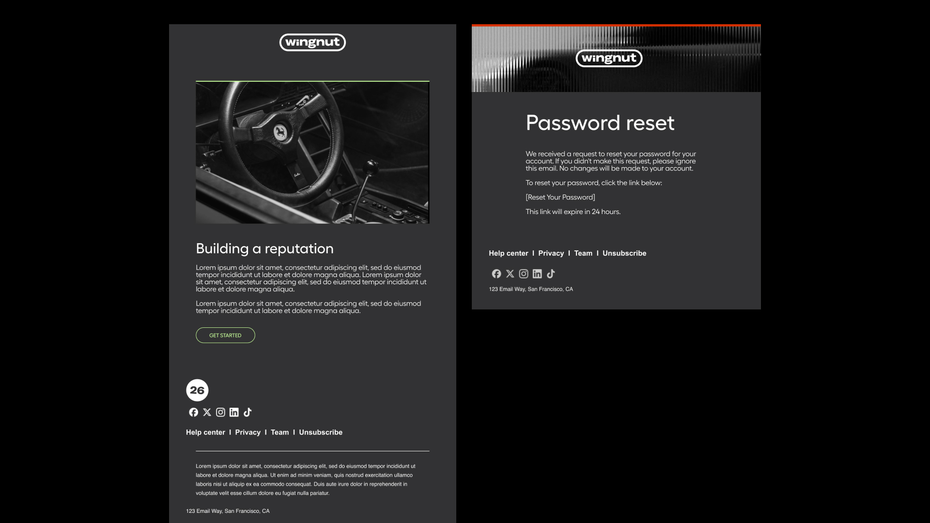Open Instagram icon in left email footer
This screenshot has height=523, width=930.
(220, 412)
